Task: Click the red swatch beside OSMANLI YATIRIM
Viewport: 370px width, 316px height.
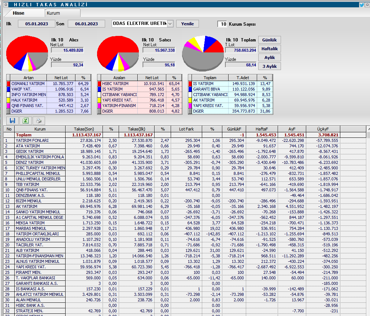Action: (x=8, y=84)
